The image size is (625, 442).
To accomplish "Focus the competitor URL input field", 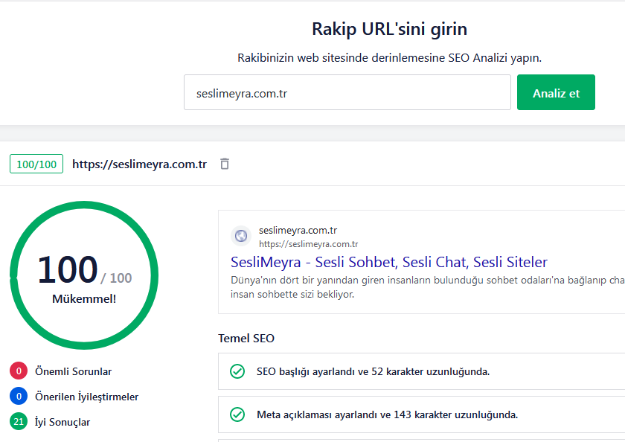I will click(347, 92).
